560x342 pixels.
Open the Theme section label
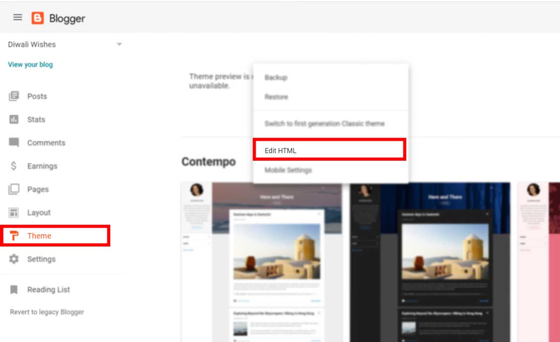(x=39, y=236)
